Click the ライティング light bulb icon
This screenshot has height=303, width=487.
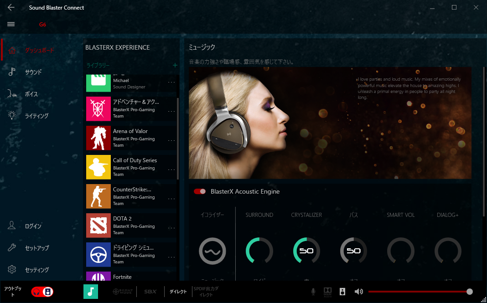tap(12, 115)
